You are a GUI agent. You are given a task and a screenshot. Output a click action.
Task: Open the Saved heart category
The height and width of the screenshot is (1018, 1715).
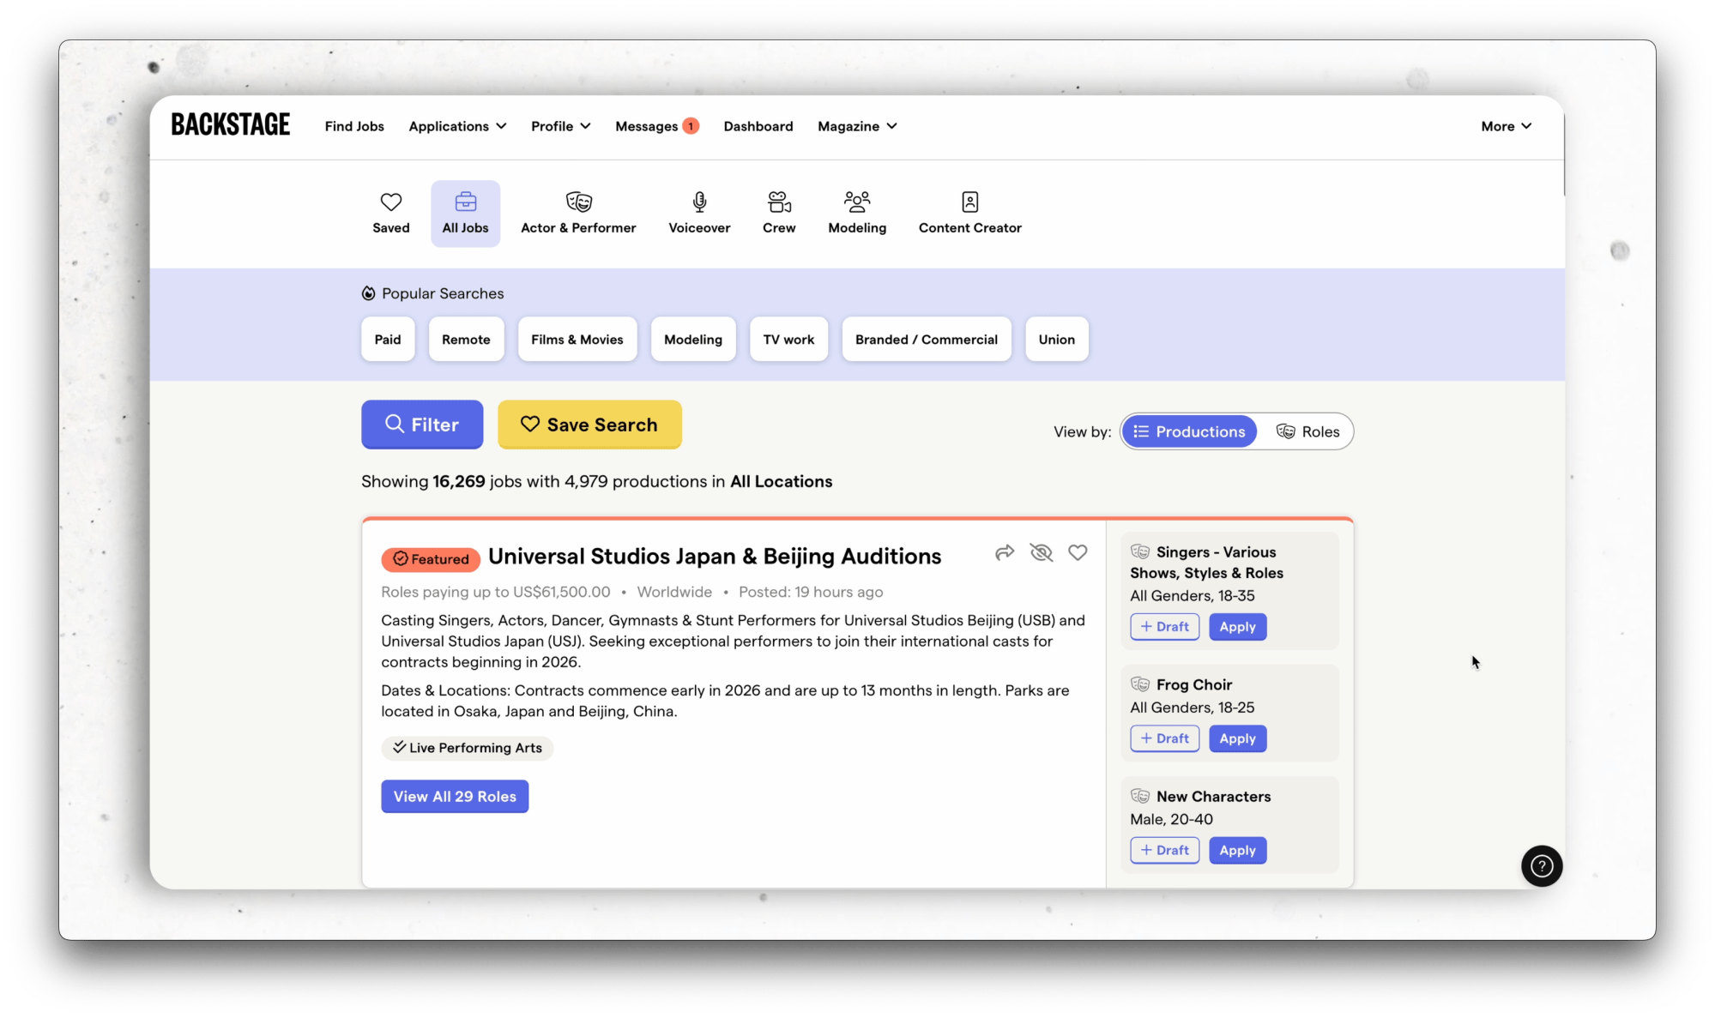(390, 213)
